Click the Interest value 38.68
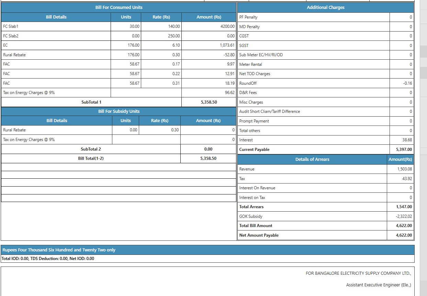Screen dimensions: 427x296 [407, 140]
